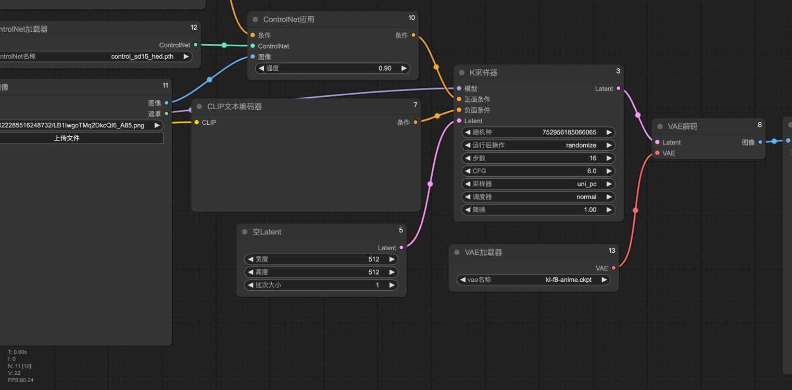Click the 随机种 right arrow
Screen dimensions: 792x390
tap(609, 132)
